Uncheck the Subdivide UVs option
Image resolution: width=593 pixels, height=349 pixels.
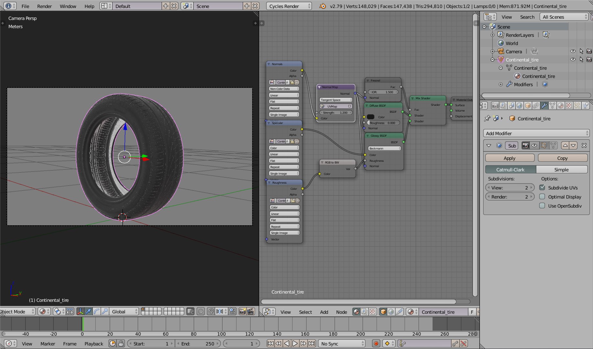pos(542,187)
